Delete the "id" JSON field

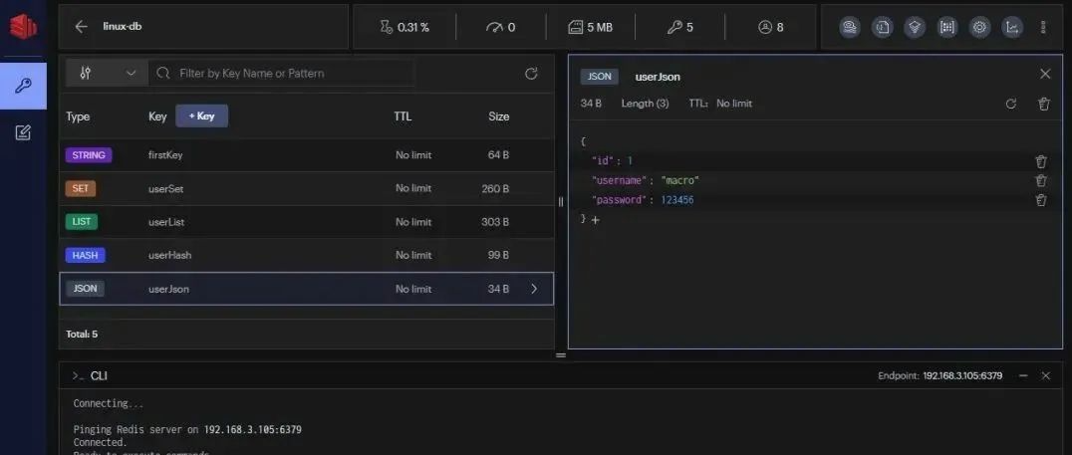click(x=1040, y=161)
